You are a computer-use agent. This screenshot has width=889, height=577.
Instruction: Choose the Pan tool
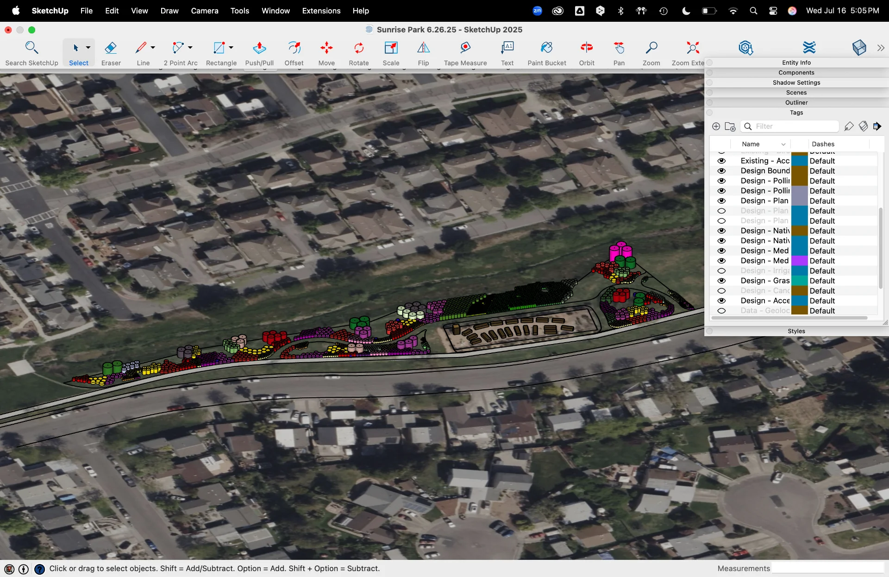[619, 53]
